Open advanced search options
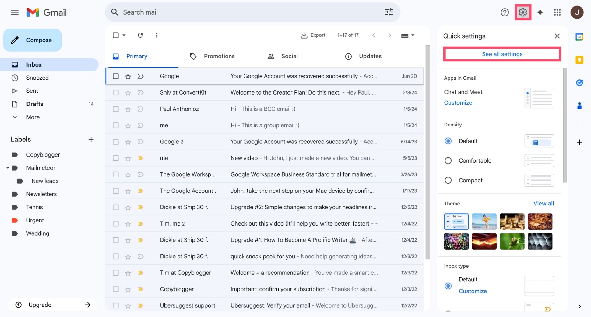Image resolution: width=591 pixels, height=317 pixels. [x=389, y=12]
